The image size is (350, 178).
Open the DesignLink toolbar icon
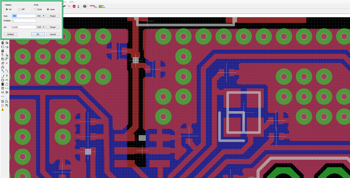[x=93, y=6]
